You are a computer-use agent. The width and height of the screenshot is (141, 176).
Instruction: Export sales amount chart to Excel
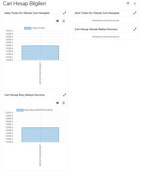point(63,21)
